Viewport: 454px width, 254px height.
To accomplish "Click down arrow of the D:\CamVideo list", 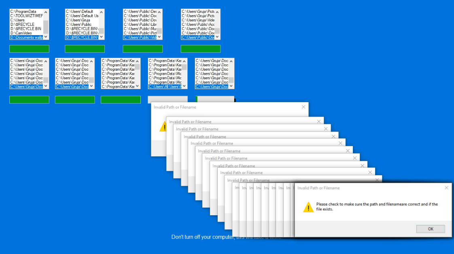I will point(46,37).
